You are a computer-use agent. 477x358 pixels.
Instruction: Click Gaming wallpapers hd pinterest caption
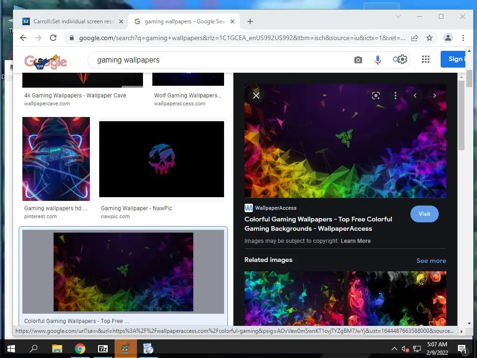pyautogui.click(x=56, y=208)
